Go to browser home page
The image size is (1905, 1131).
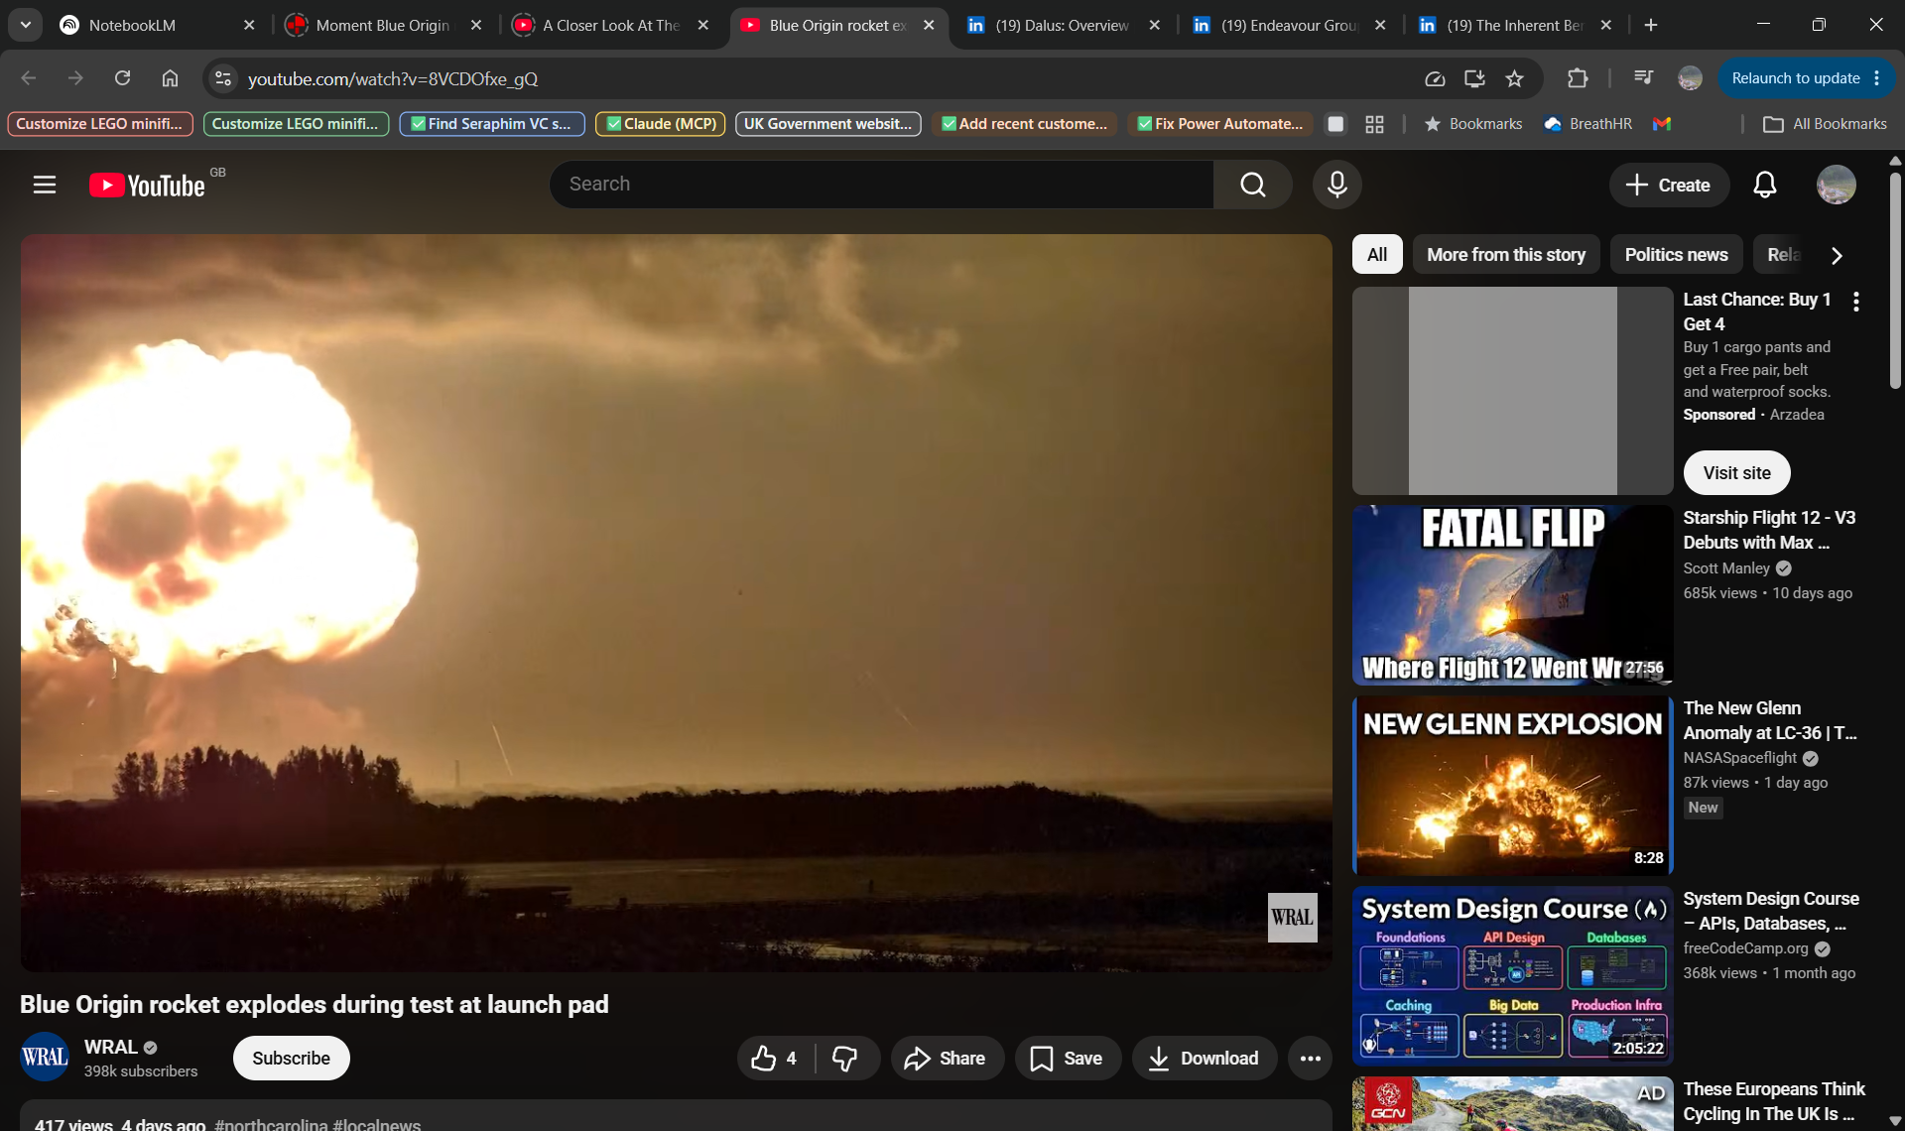pyautogui.click(x=170, y=78)
